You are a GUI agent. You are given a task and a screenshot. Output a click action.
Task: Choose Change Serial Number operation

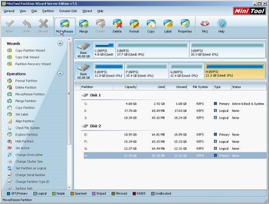pyautogui.click(x=27, y=175)
